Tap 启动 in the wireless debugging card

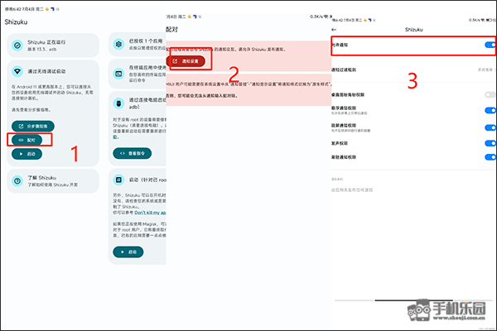[x=27, y=154]
